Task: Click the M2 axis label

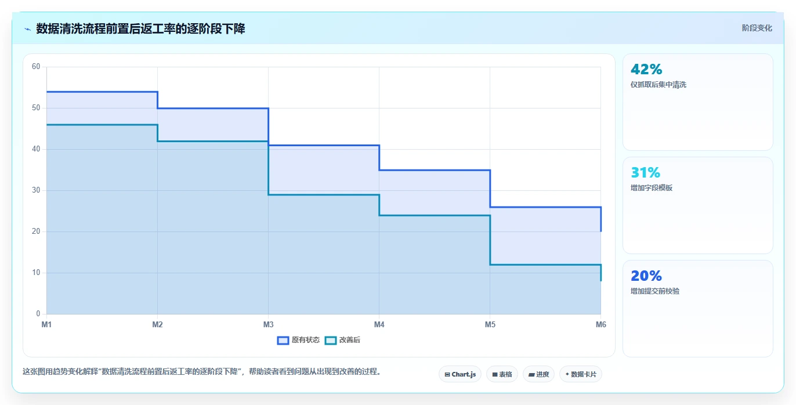Action: 157,324
